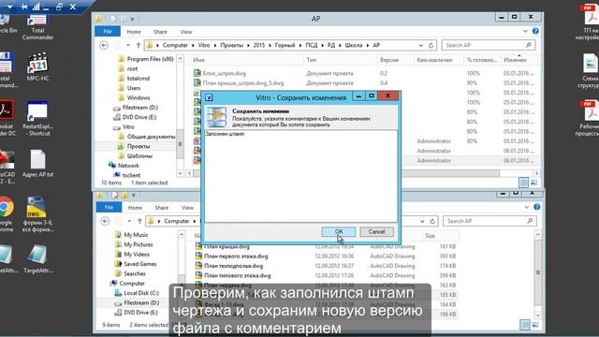Go up one folder in AP window

click(139, 45)
